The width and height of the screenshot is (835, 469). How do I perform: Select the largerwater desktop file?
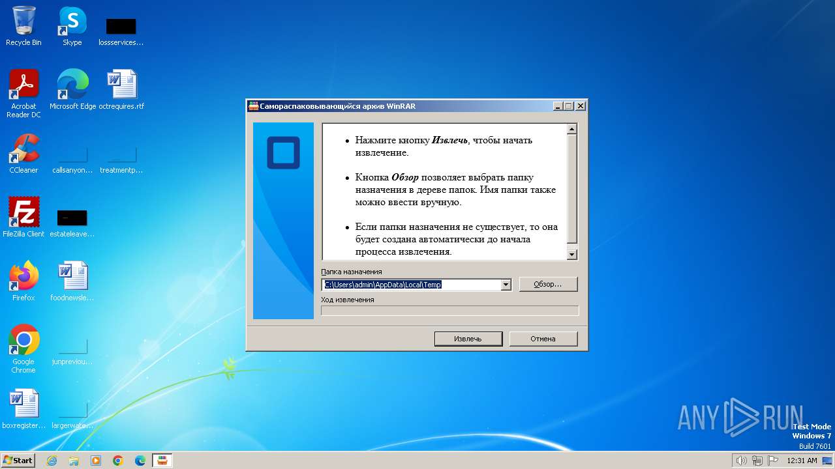point(72,415)
